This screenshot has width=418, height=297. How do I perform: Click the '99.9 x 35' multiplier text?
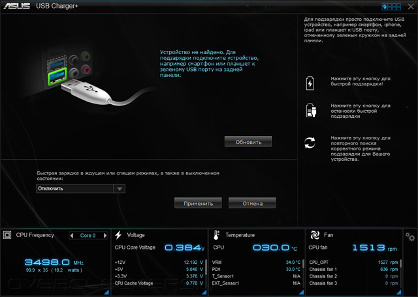[x=37, y=270]
